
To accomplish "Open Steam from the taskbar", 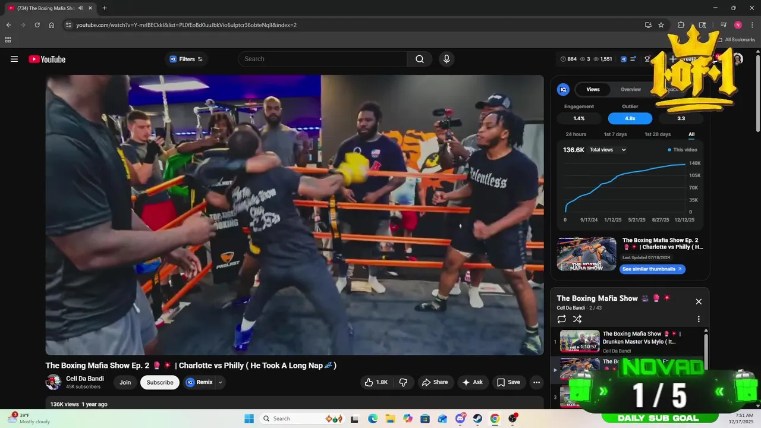I will tap(477, 418).
